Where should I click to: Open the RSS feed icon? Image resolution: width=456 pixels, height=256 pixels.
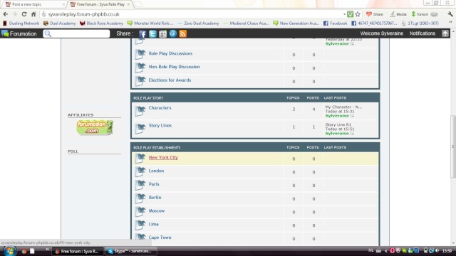(x=183, y=34)
